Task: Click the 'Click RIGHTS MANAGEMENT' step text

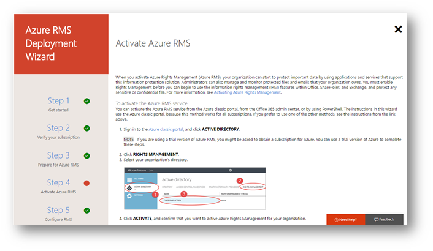Action: (151, 154)
